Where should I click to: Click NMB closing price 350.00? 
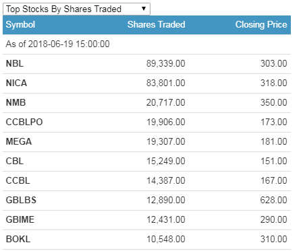pos(274,102)
